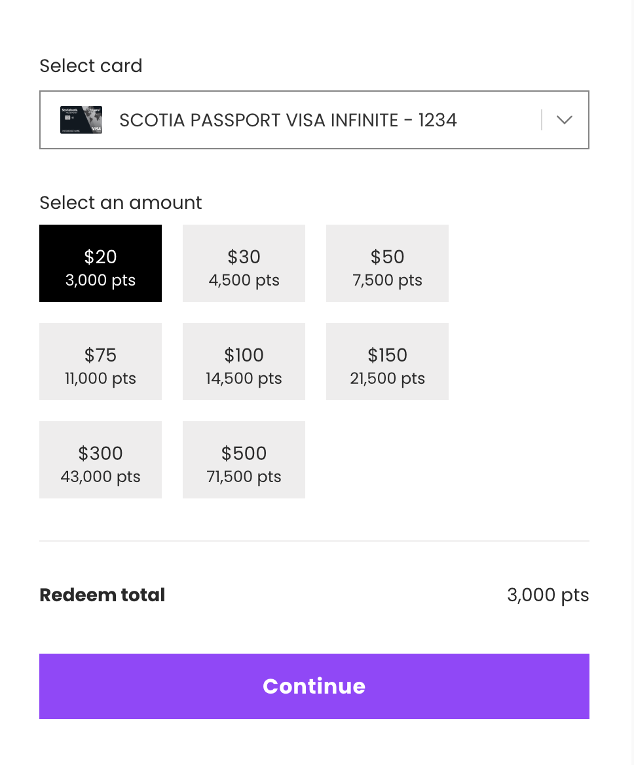Choose the $500 for 71,500 pts tile
The height and width of the screenshot is (765, 634).
[244, 460]
